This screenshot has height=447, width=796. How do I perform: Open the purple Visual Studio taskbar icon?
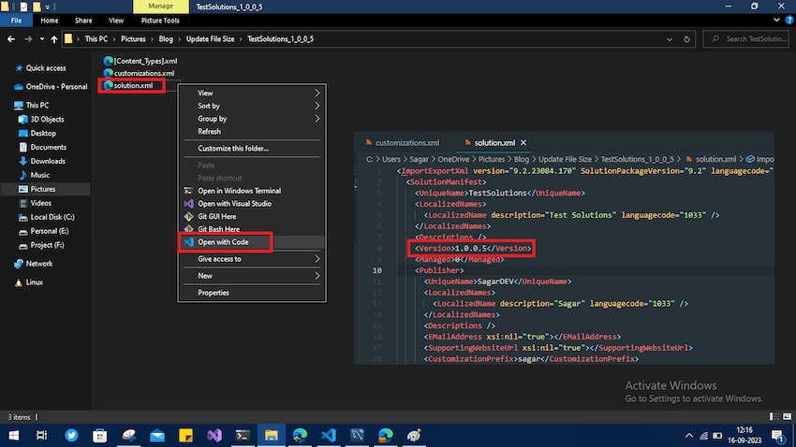point(214,436)
